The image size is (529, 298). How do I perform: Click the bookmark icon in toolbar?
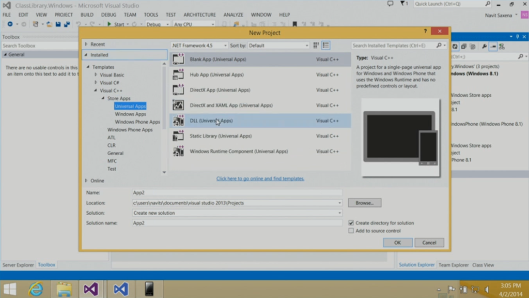[294, 24]
